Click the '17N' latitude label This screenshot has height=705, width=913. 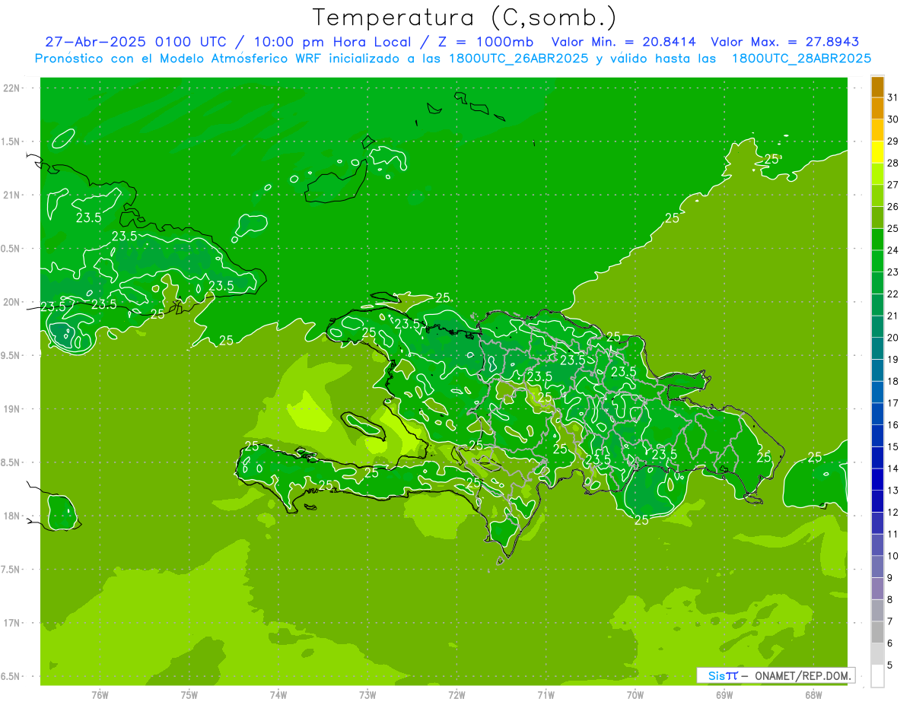12,623
